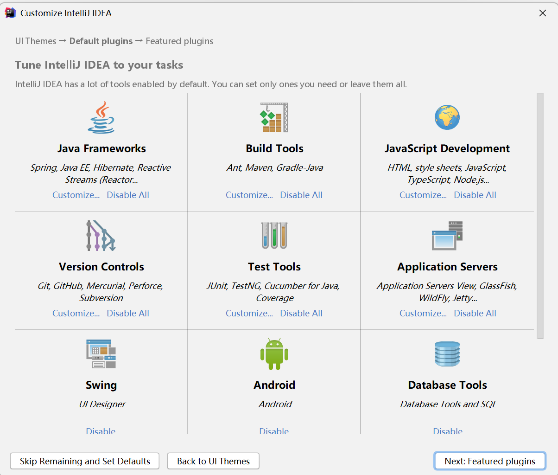Open Customize for Application Servers

(x=423, y=313)
